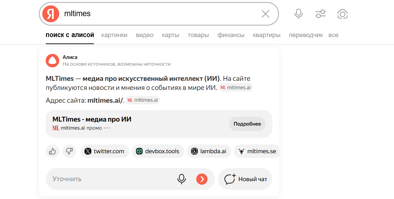394x199 pixels.
Task: Click the «Алиса» name label
Action: (x=70, y=57)
